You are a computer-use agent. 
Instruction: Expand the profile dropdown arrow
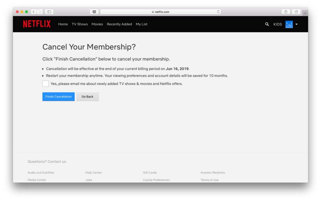pos(297,24)
